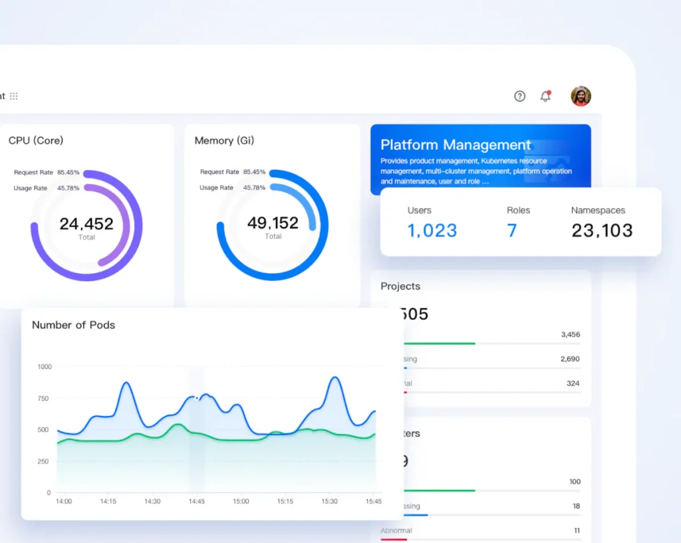Click the help question mark icon
The height and width of the screenshot is (543, 681).
(519, 96)
